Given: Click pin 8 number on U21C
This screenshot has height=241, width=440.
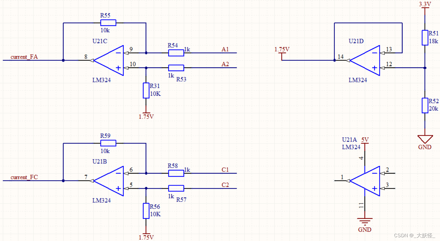Looking at the screenshot, I should (x=86, y=57).
